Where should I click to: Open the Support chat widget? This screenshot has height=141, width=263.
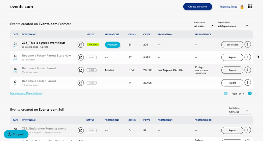pos(16,134)
